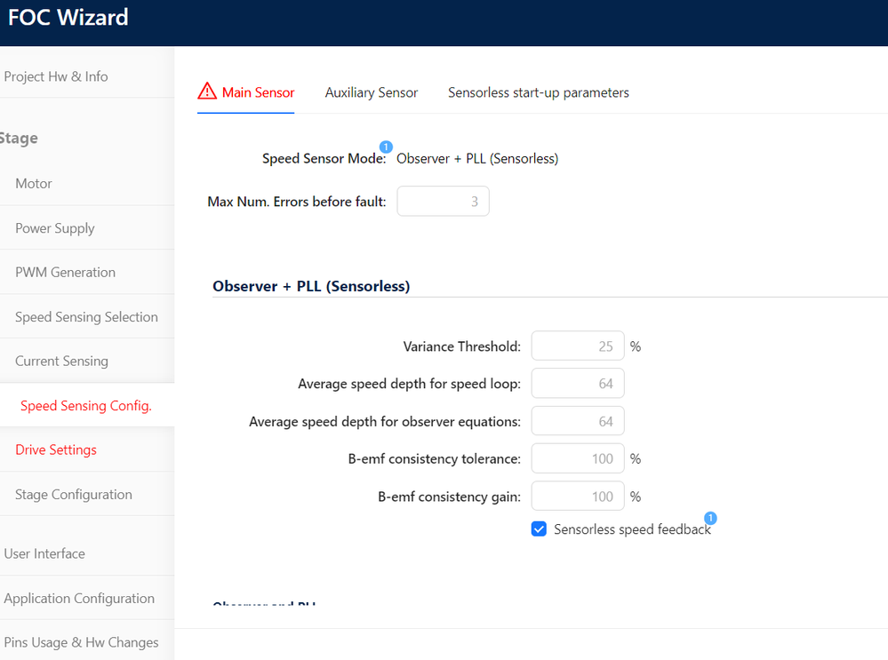888x660 pixels.
Task: Open the Drive Settings section
Action: (56, 449)
